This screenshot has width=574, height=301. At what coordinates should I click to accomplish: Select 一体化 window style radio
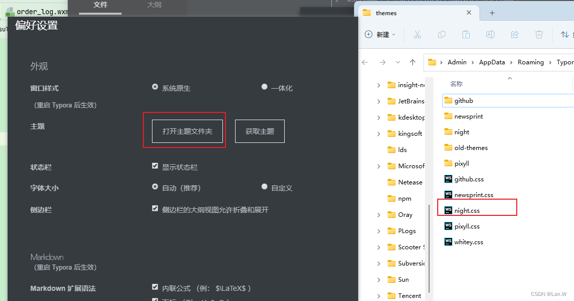(x=264, y=87)
